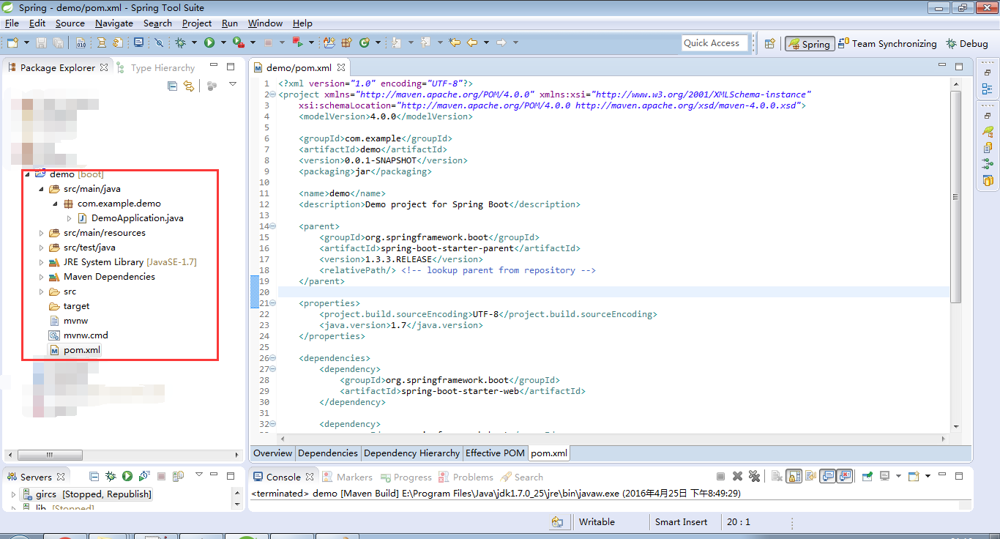This screenshot has width=1000, height=539.
Task: Toggle Show Console on standard error change
Action: (845, 476)
